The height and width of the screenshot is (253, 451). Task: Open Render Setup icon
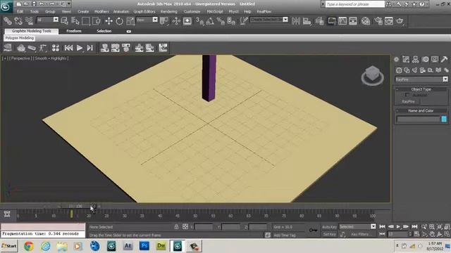378,21
